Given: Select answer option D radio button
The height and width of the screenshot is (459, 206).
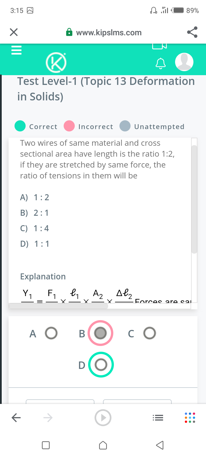Looking at the screenshot, I should tap(101, 365).
